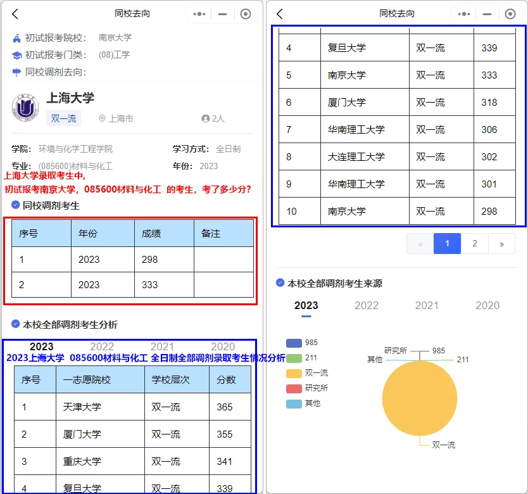Select the 2023 tab in 调剂考生分析
528x494 pixels.
point(41,346)
